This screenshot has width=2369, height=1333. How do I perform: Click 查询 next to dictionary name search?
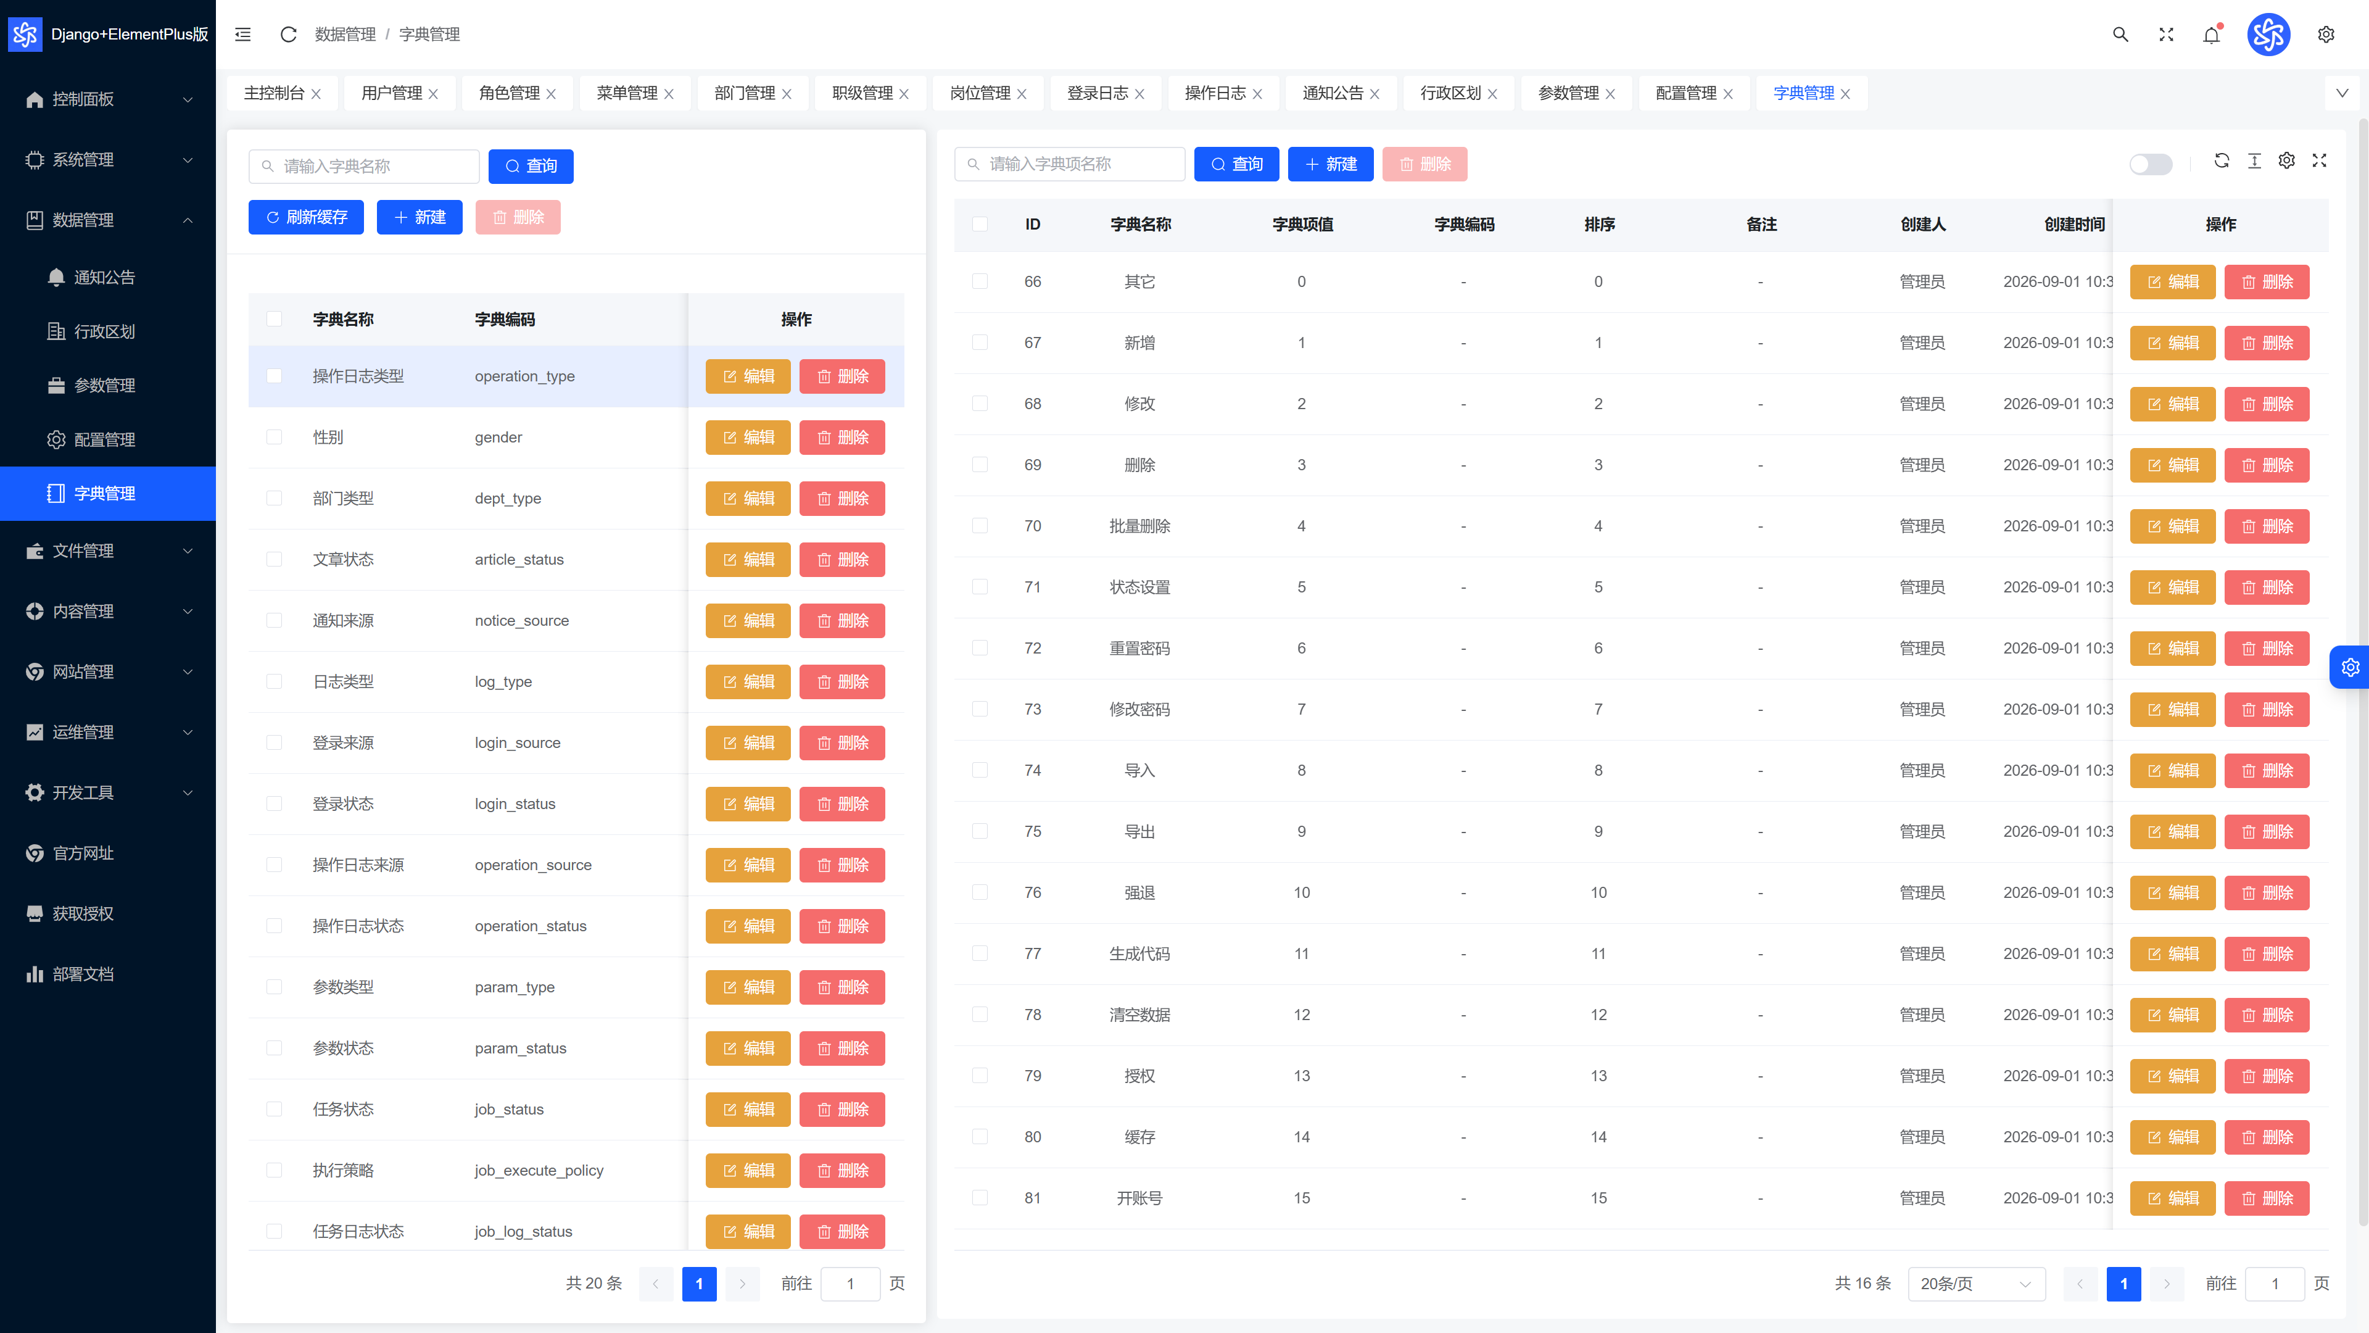click(x=531, y=165)
